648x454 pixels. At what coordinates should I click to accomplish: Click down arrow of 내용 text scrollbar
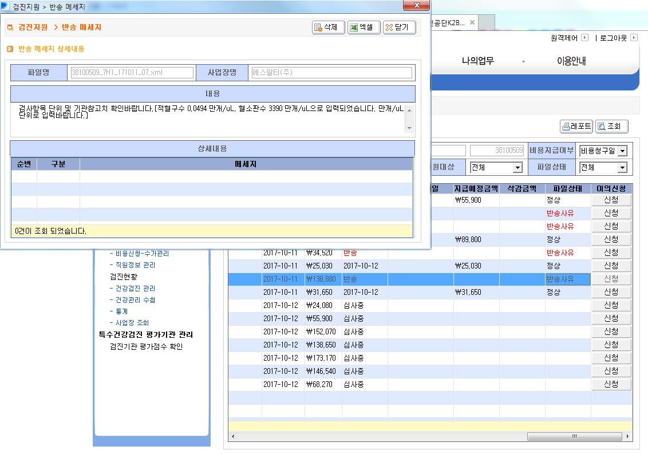tap(409, 128)
